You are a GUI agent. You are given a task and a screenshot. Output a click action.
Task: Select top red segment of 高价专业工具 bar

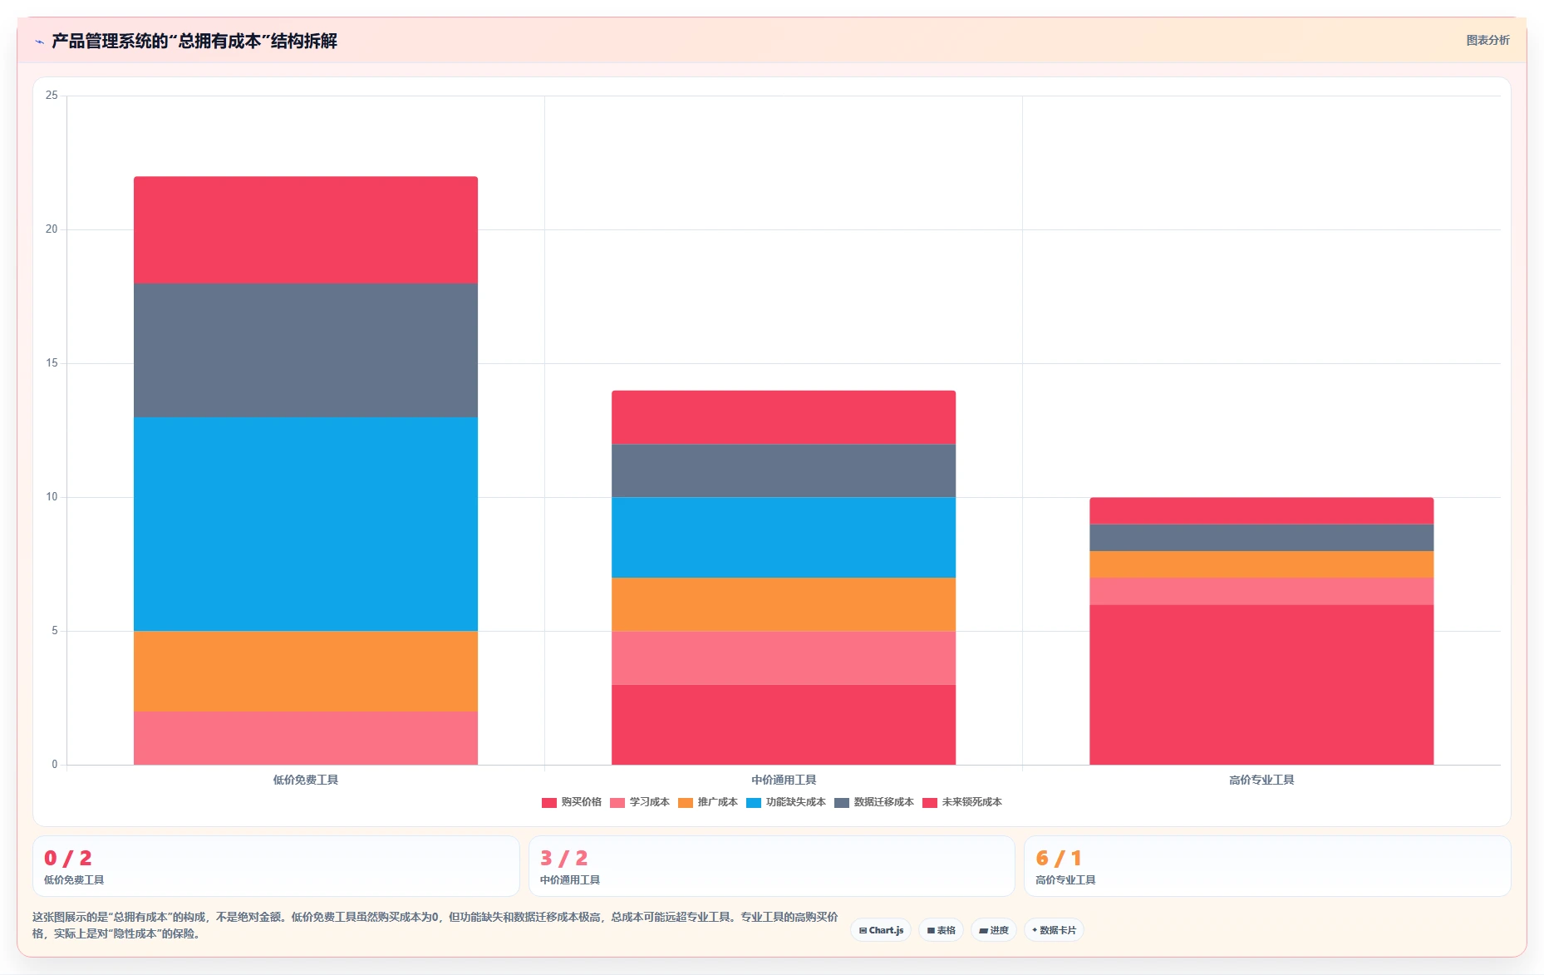1261,510
